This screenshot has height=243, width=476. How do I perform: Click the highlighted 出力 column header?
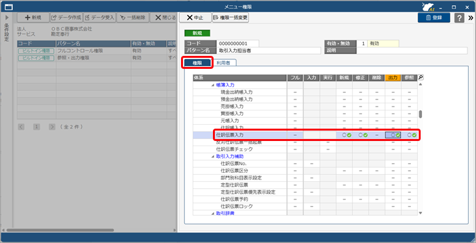point(393,78)
